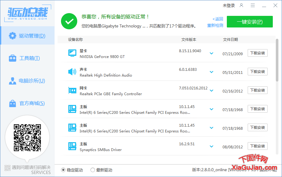This screenshot has width=282, height=177.
Task: Expand the Realtek PCIe GBE version dropdown
Action: click(211, 91)
